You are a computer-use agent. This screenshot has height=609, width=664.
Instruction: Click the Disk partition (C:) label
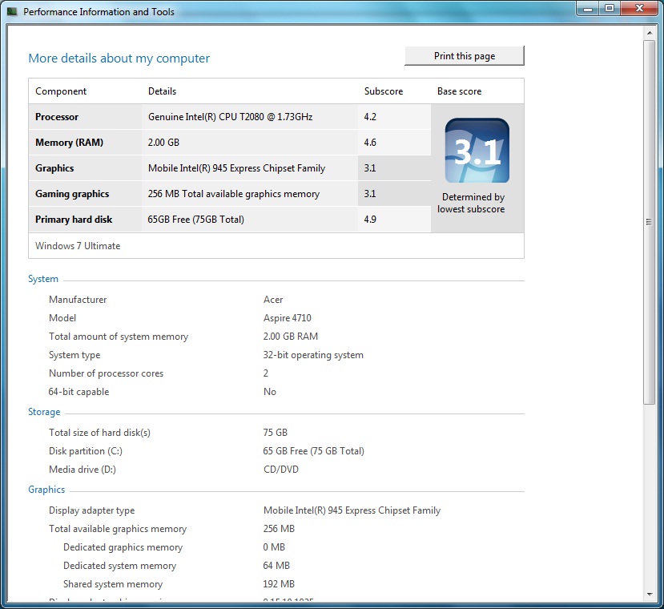86,451
